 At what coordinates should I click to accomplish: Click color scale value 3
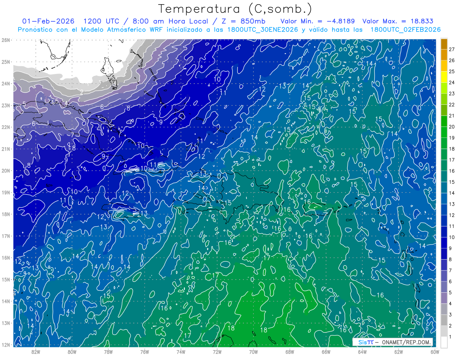(450, 314)
